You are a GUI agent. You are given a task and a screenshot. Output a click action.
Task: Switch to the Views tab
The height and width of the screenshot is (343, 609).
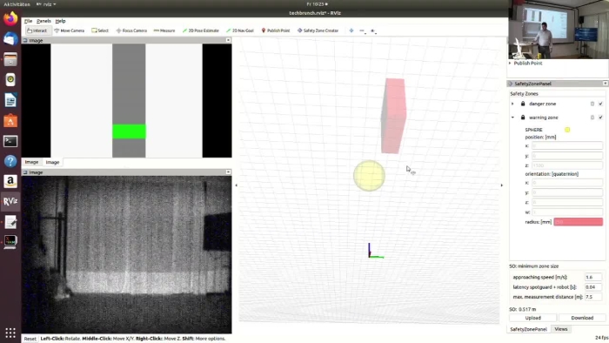[561, 329]
